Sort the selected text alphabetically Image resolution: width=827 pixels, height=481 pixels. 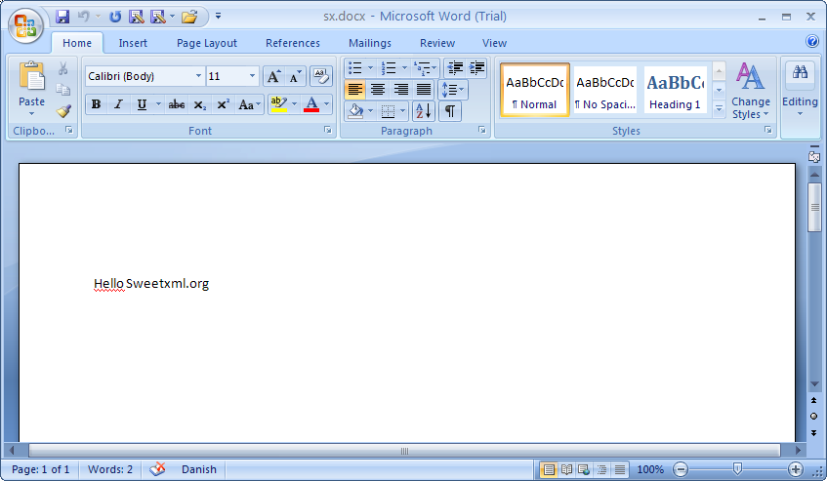coord(423,111)
